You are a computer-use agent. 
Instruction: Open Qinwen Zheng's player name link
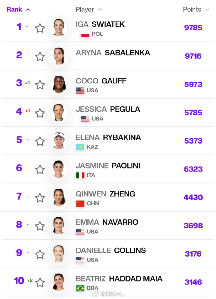105,194
